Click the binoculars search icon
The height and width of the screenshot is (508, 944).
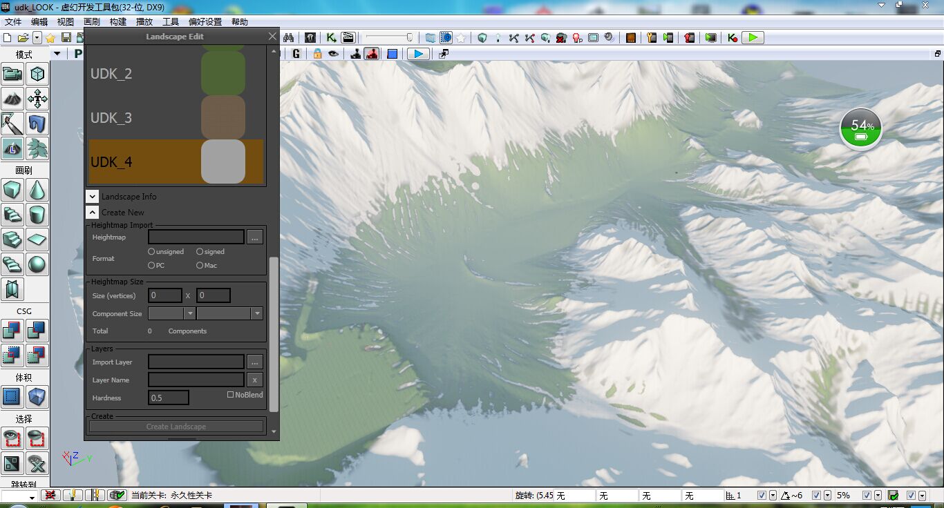(289, 37)
